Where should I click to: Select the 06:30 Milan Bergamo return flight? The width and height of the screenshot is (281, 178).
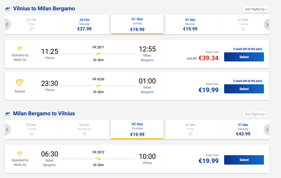[x=244, y=160]
